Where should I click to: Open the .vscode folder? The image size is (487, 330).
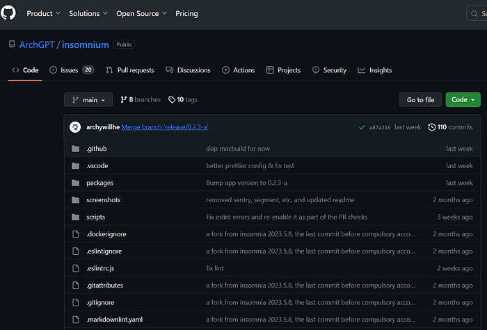pyautogui.click(x=97, y=165)
